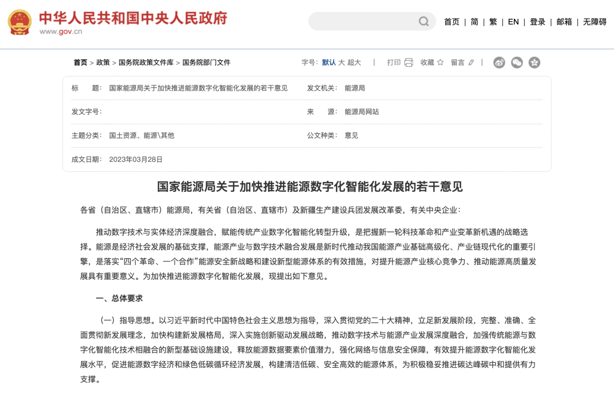Share to WeChat via round icon
614x395 pixels.
(517, 62)
